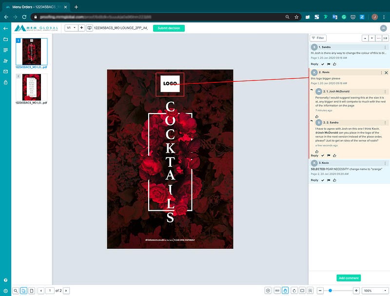390x296 pixels.
Task: Flag Kevin's comment about PEAR NECESSITY
Action: (x=328, y=180)
